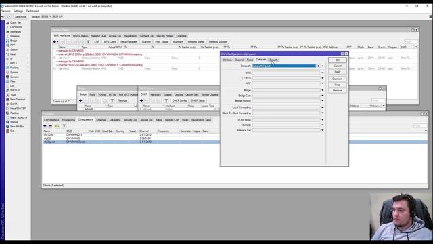Viewport: 433px width, 244px height.
Task: Click add plus icon in CAPsMAN window
Action: tap(45, 126)
